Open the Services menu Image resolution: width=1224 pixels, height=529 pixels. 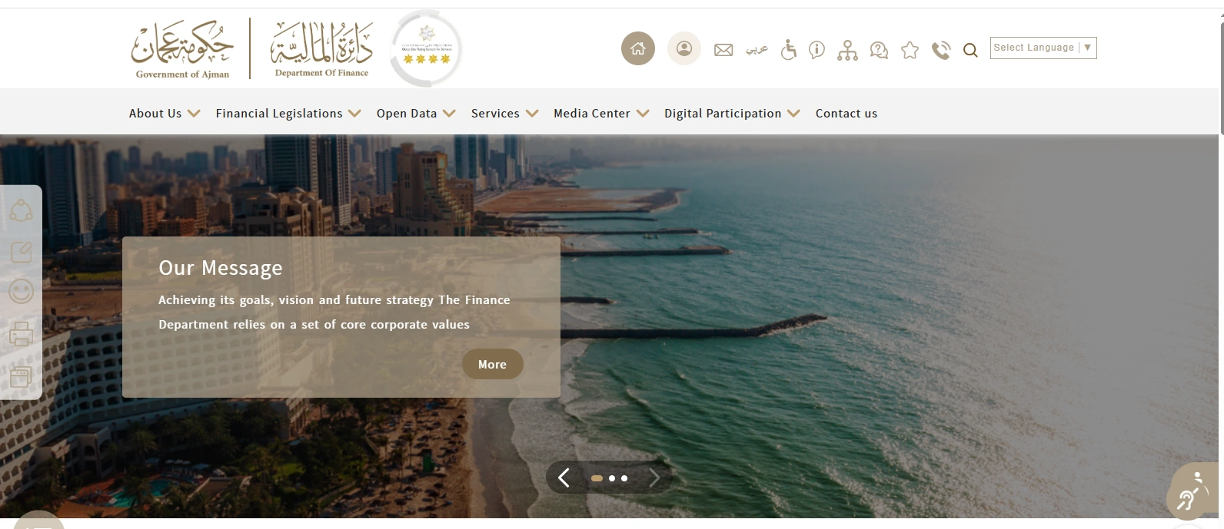pos(505,113)
